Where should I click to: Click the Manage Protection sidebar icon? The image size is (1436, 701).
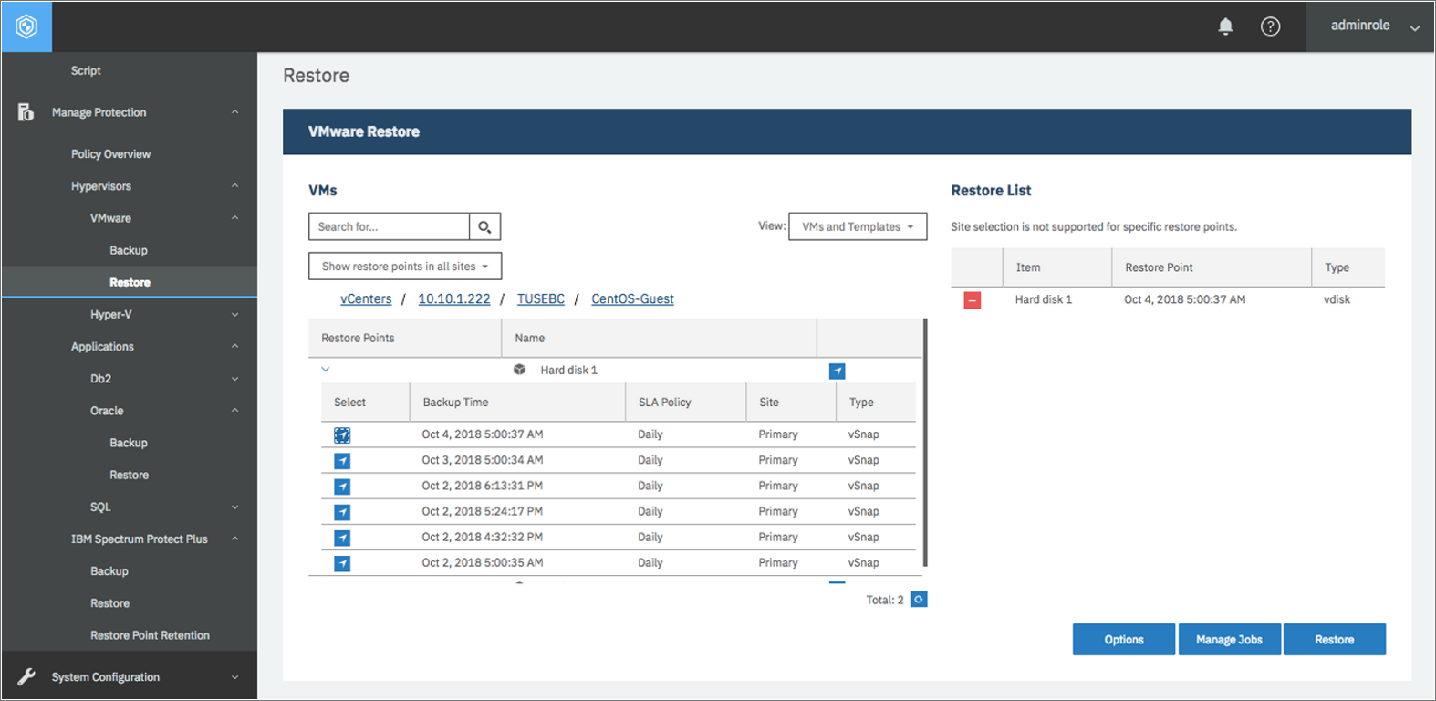[x=26, y=112]
